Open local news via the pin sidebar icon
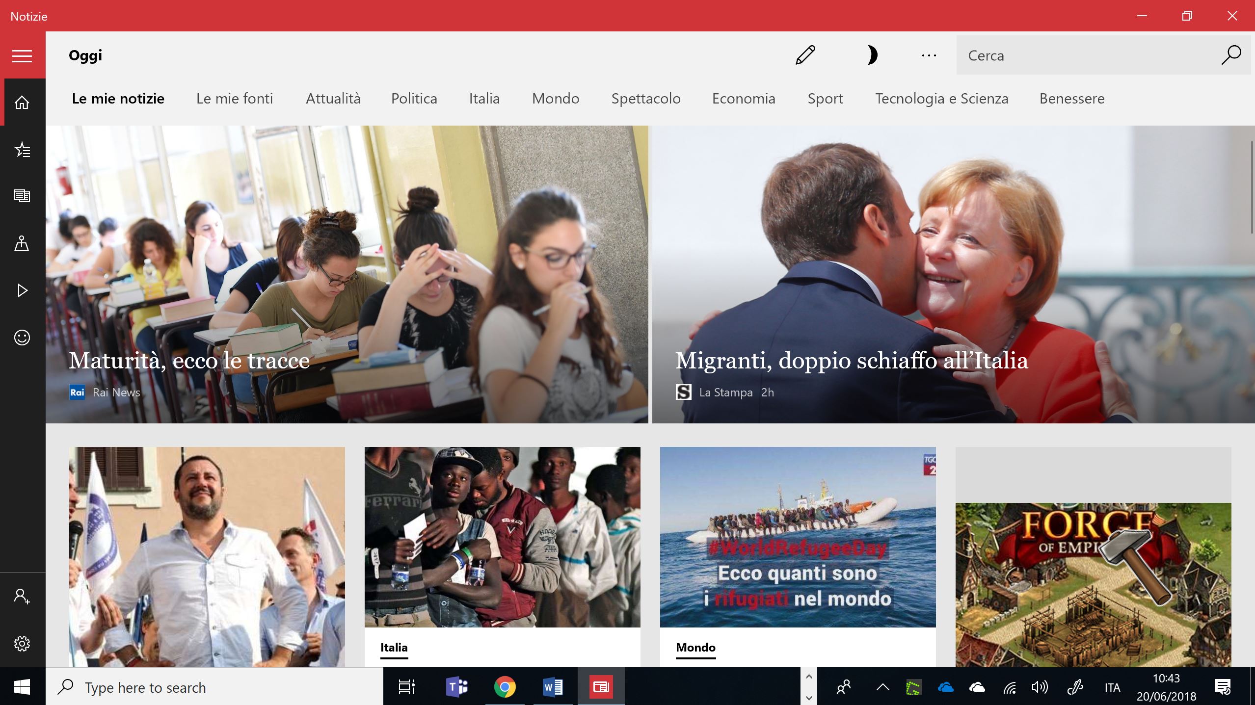The height and width of the screenshot is (705, 1255). tap(22, 243)
